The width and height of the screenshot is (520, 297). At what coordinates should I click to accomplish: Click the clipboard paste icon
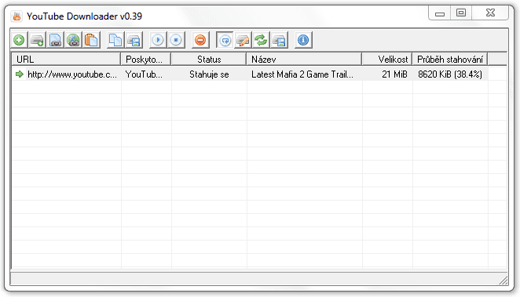point(91,40)
